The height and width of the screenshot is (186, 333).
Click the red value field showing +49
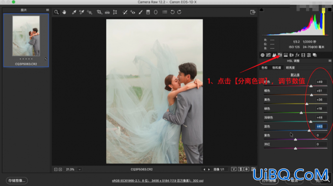[321, 82]
